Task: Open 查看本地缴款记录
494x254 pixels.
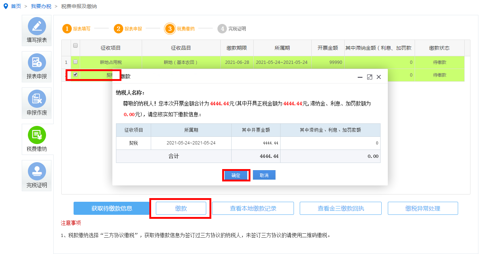Action: [x=253, y=208]
